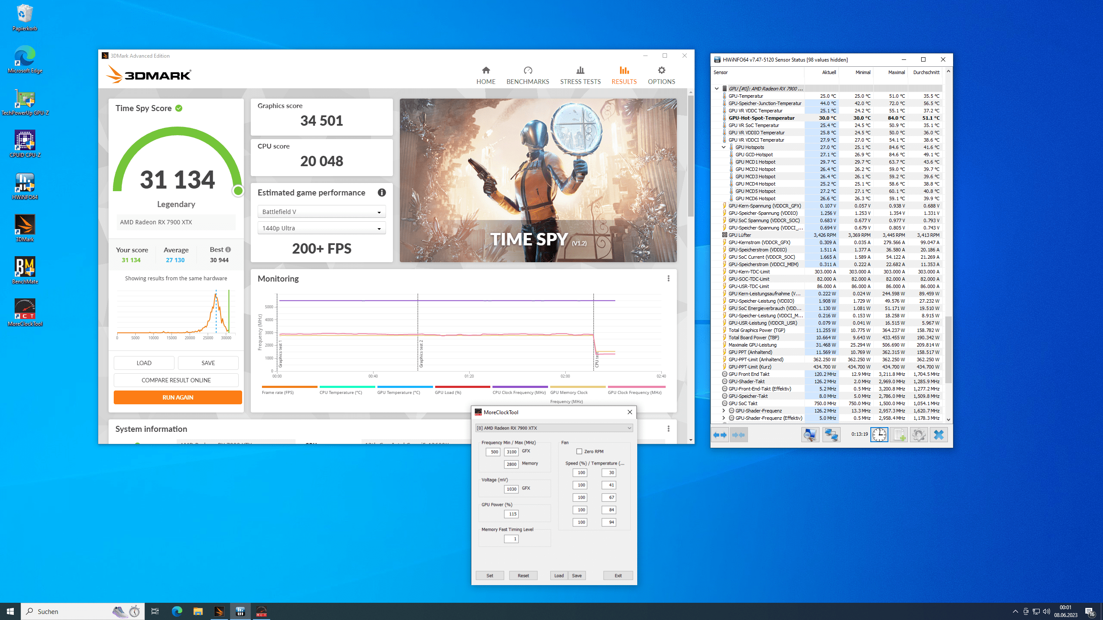Expand GPU-Shader-Frequenz sensor row
Screen dimensions: 1103x620
point(724,411)
